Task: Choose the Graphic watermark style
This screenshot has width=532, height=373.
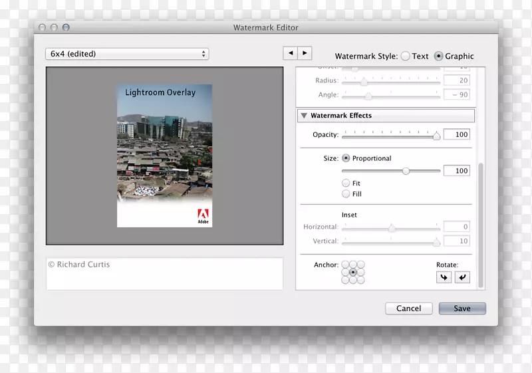Action: click(439, 57)
